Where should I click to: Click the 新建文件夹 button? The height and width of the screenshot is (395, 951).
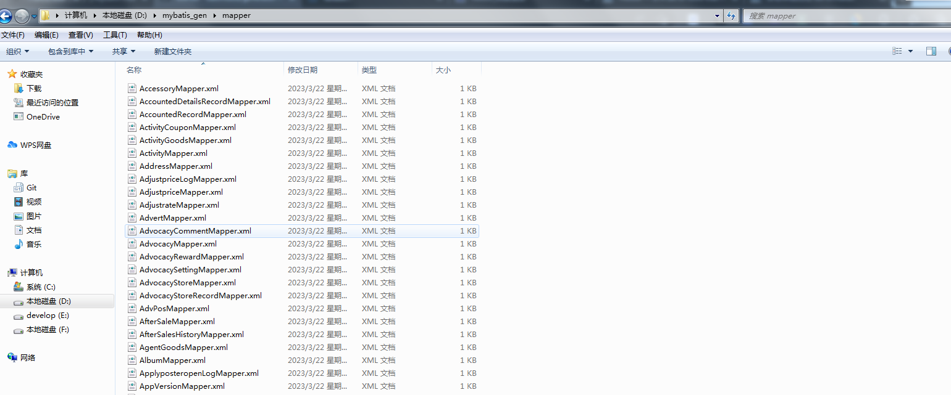(173, 52)
